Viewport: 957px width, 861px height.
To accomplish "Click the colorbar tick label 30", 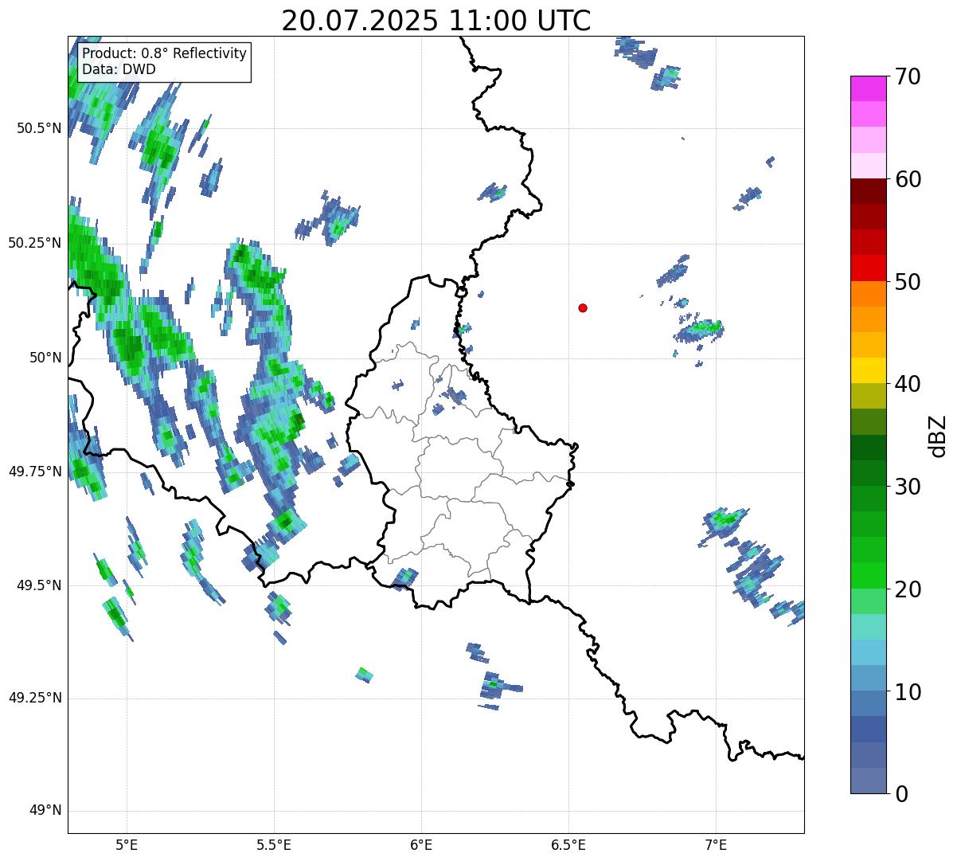I will (908, 487).
